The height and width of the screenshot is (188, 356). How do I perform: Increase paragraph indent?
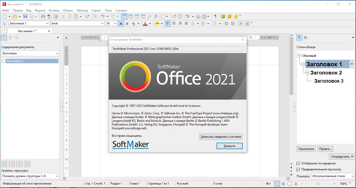(x=233, y=23)
